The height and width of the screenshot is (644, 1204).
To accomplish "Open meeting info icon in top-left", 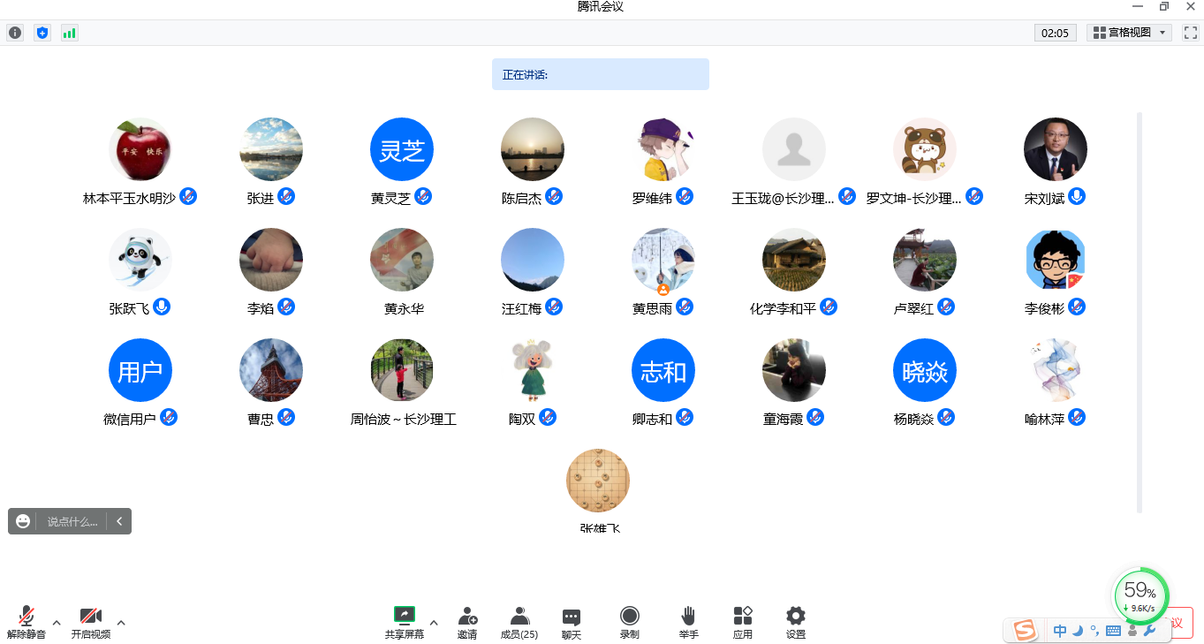I will tap(15, 33).
